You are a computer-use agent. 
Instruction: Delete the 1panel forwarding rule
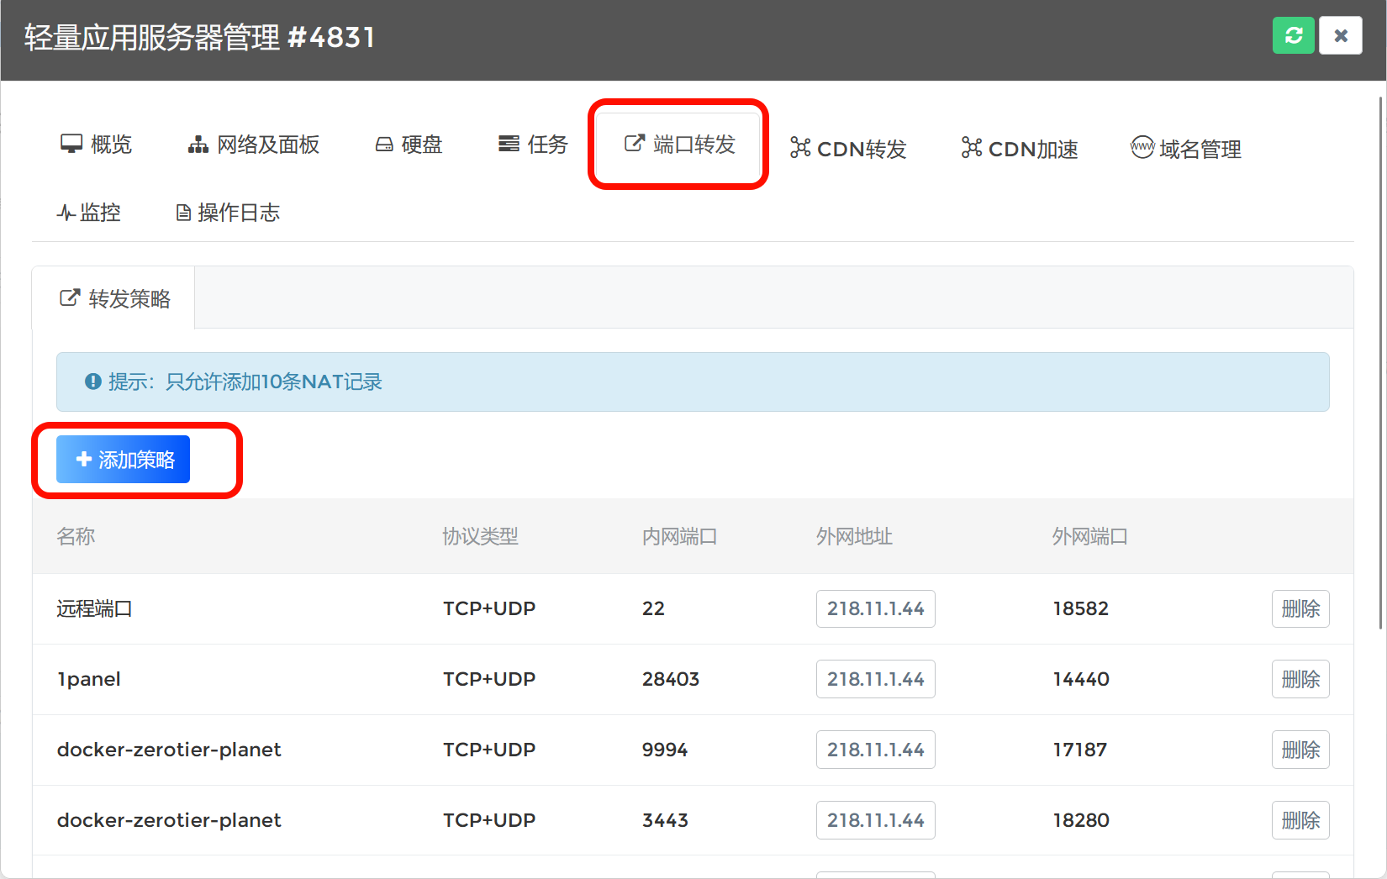click(1300, 679)
